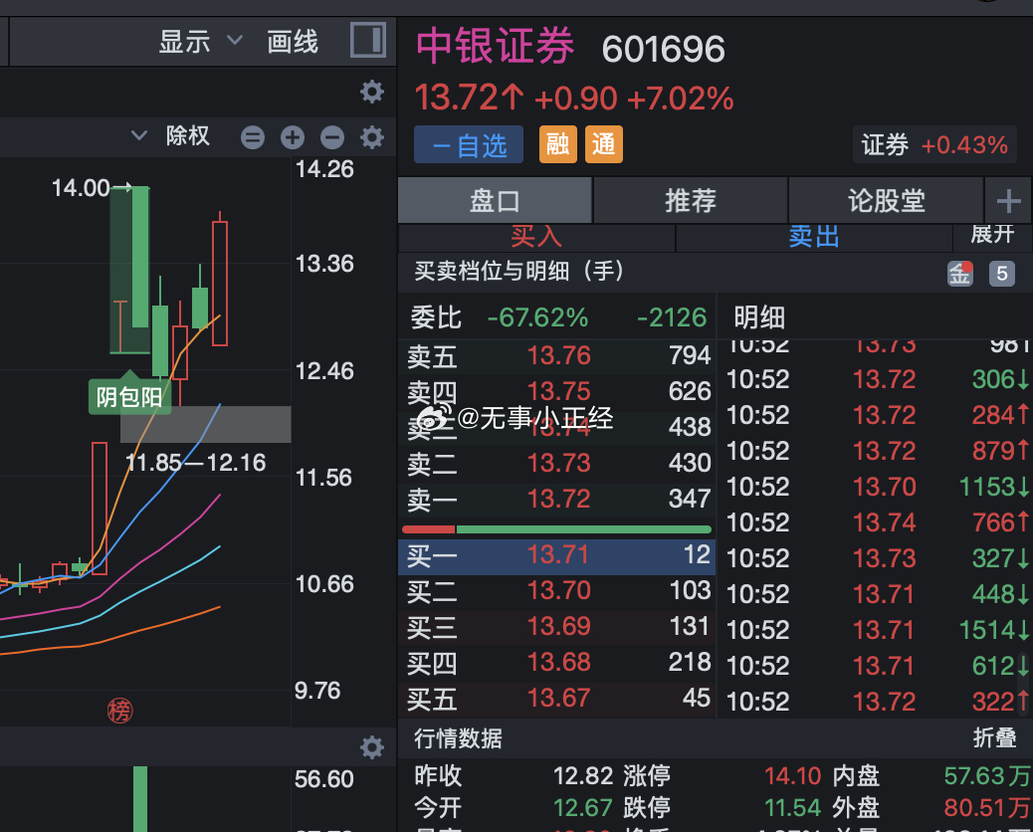1033x832 pixels.
Task: Open the settings gear beside 除权 zoom controls
Action: point(372,137)
